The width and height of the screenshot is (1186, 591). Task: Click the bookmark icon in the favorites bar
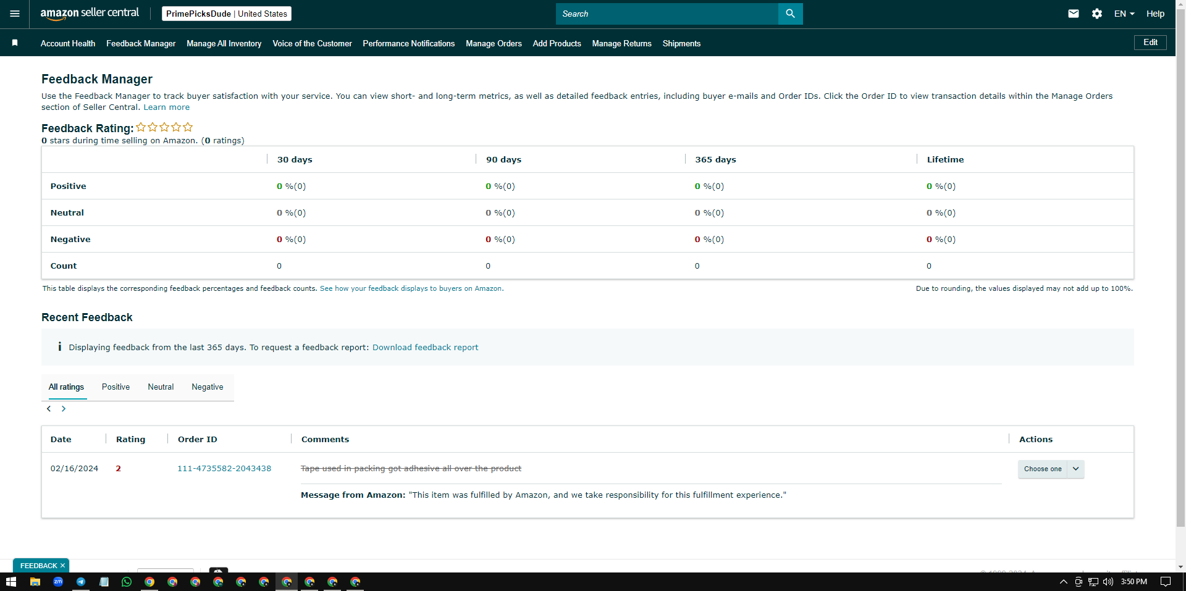[x=15, y=43]
